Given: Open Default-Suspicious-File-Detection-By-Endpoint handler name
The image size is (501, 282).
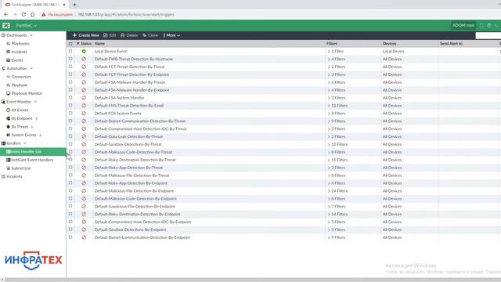Looking at the screenshot, I should tap(135, 207).
